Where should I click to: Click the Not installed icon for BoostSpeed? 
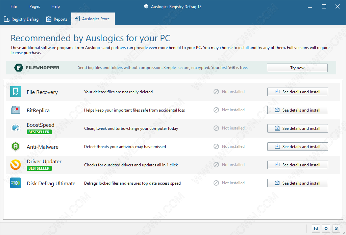[216, 128]
